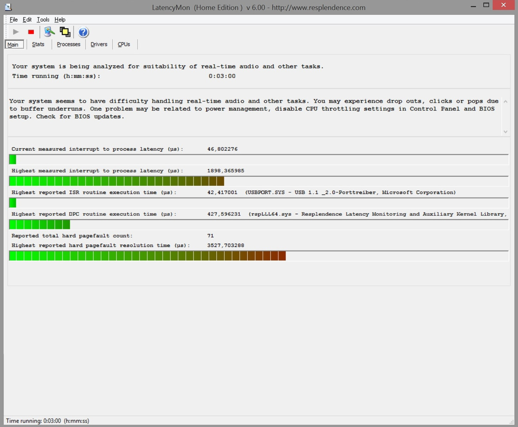This screenshot has height=427, width=518.
Task: Click the rspLLL64.sys driver description text
Action: pos(377,214)
